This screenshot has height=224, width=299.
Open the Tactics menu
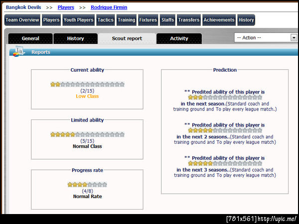(106, 20)
